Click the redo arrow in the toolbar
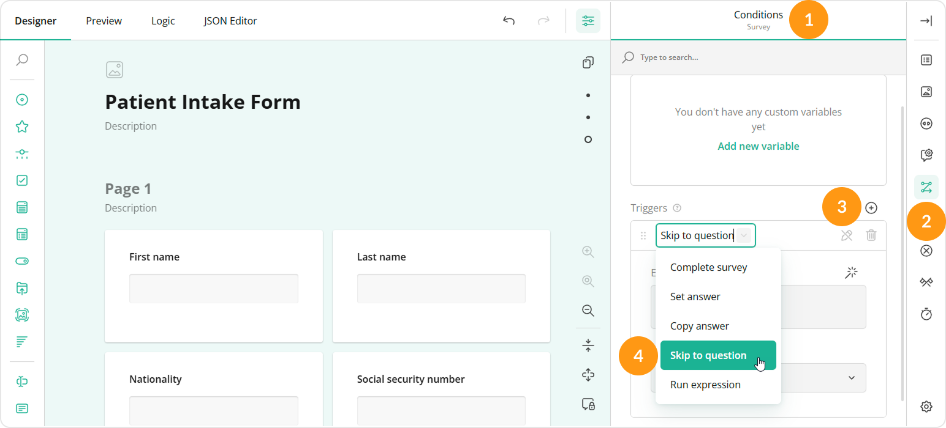The width and height of the screenshot is (946, 428). click(x=544, y=20)
